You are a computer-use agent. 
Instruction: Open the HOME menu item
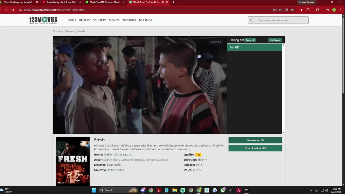(x=72, y=20)
